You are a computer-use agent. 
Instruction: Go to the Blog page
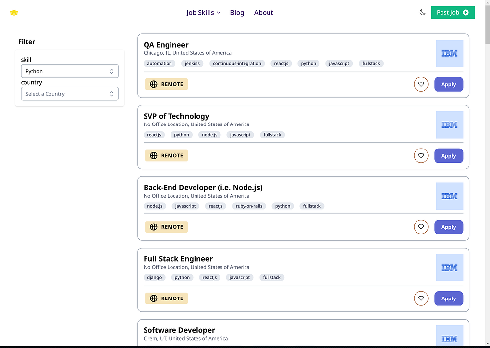click(x=237, y=13)
